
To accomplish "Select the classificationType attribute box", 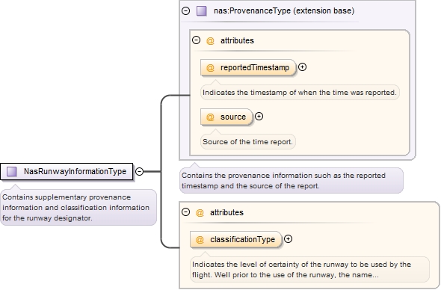I will [236, 239].
